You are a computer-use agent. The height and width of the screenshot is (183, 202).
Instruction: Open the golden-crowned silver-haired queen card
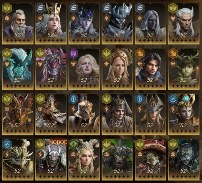tap(51, 23)
